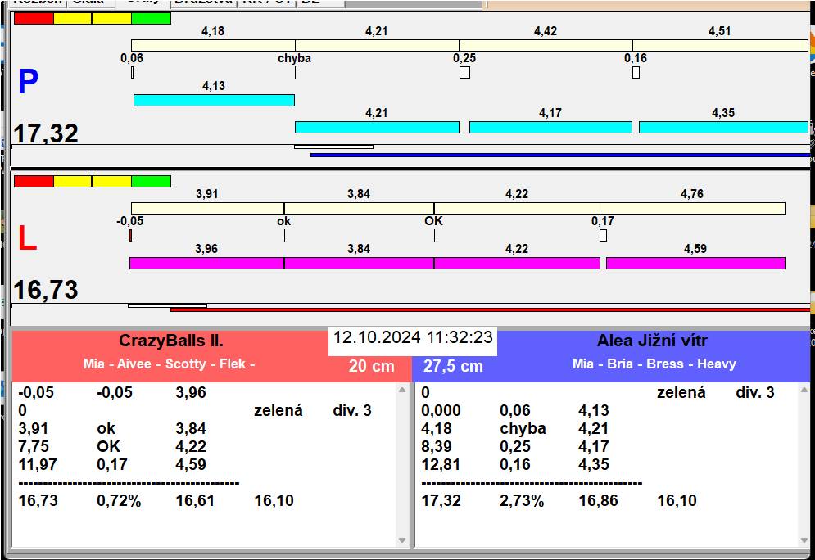Click 'chyba' in Alea results table
This screenshot has width=815, height=560.
tap(523, 429)
